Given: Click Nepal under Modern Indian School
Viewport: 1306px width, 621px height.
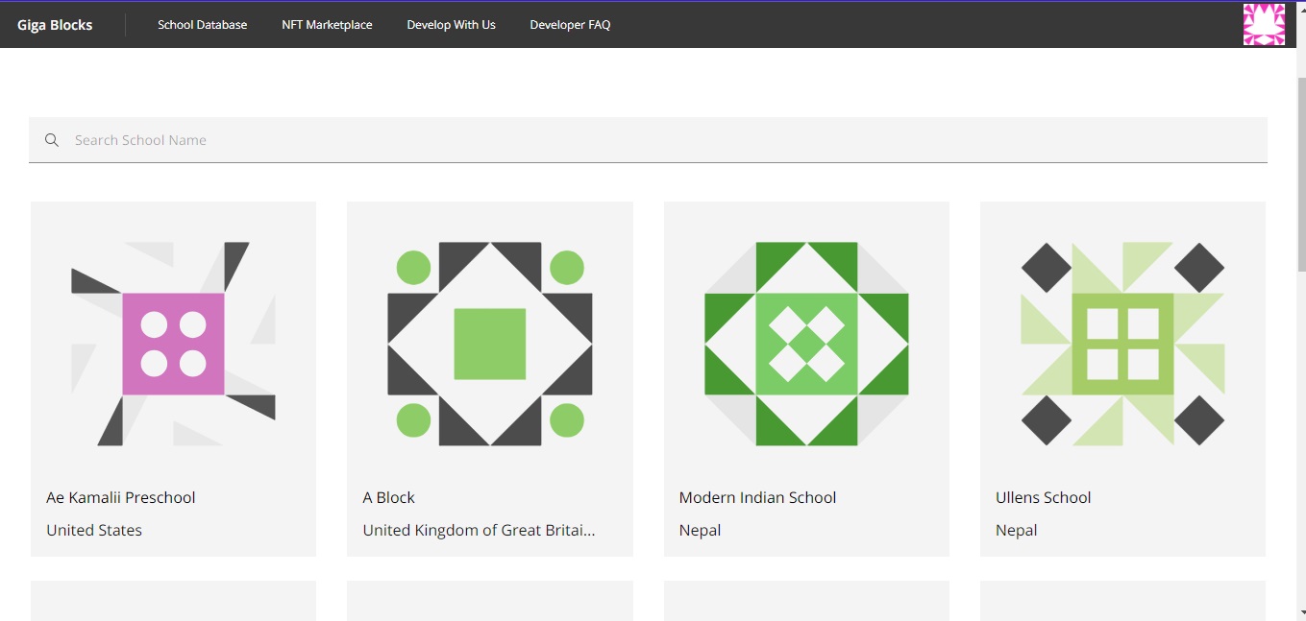Looking at the screenshot, I should coord(700,530).
